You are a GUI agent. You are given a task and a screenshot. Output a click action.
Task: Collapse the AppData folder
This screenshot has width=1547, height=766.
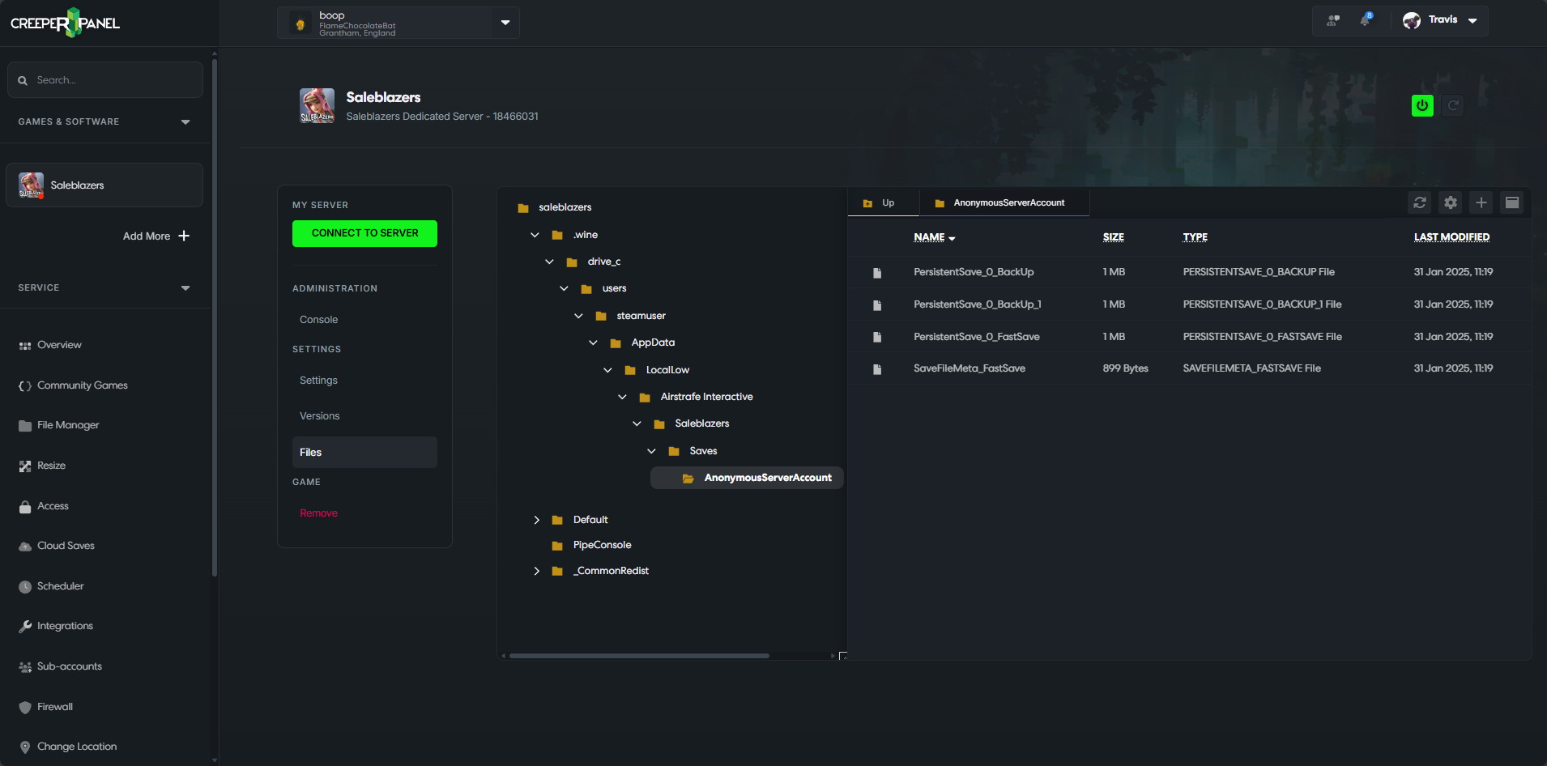coord(593,343)
